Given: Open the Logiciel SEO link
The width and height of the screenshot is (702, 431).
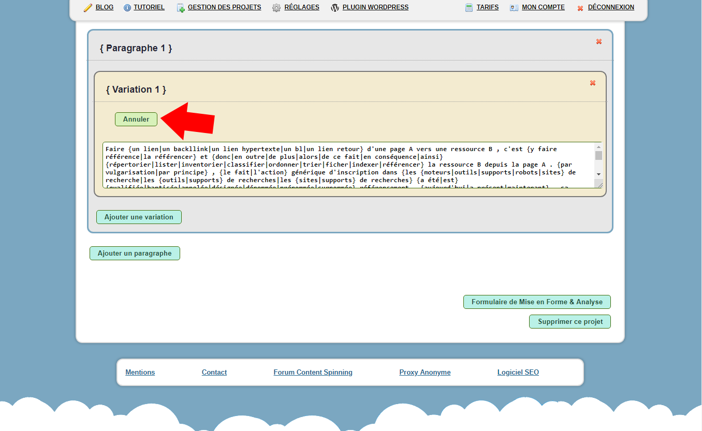Looking at the screenshot, I should 518,372.
